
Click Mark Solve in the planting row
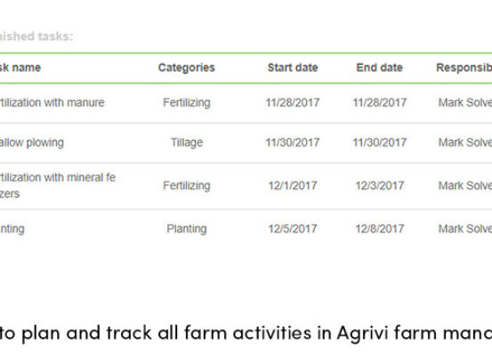point(465,229)
